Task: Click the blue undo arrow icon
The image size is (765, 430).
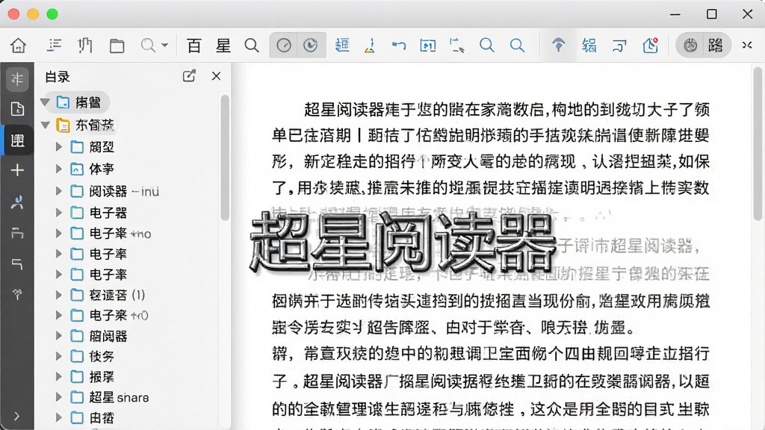Action: pyautogui.click(x=399, y=46)
